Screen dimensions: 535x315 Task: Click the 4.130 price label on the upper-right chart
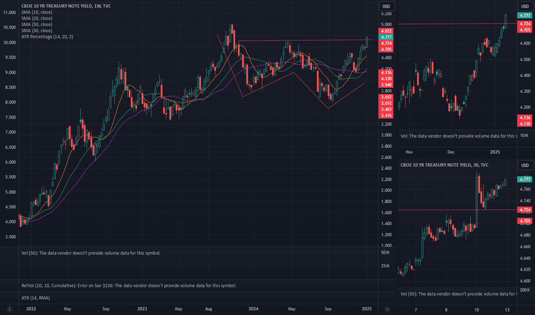coord(525,124)
